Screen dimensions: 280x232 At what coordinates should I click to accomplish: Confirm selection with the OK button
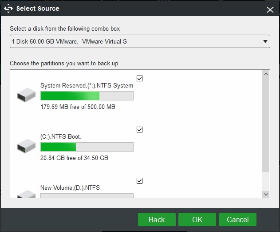tap(197, 220)
